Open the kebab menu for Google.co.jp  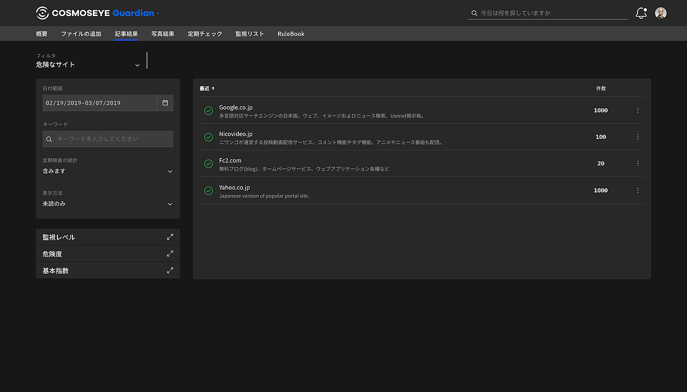[638, 110]
